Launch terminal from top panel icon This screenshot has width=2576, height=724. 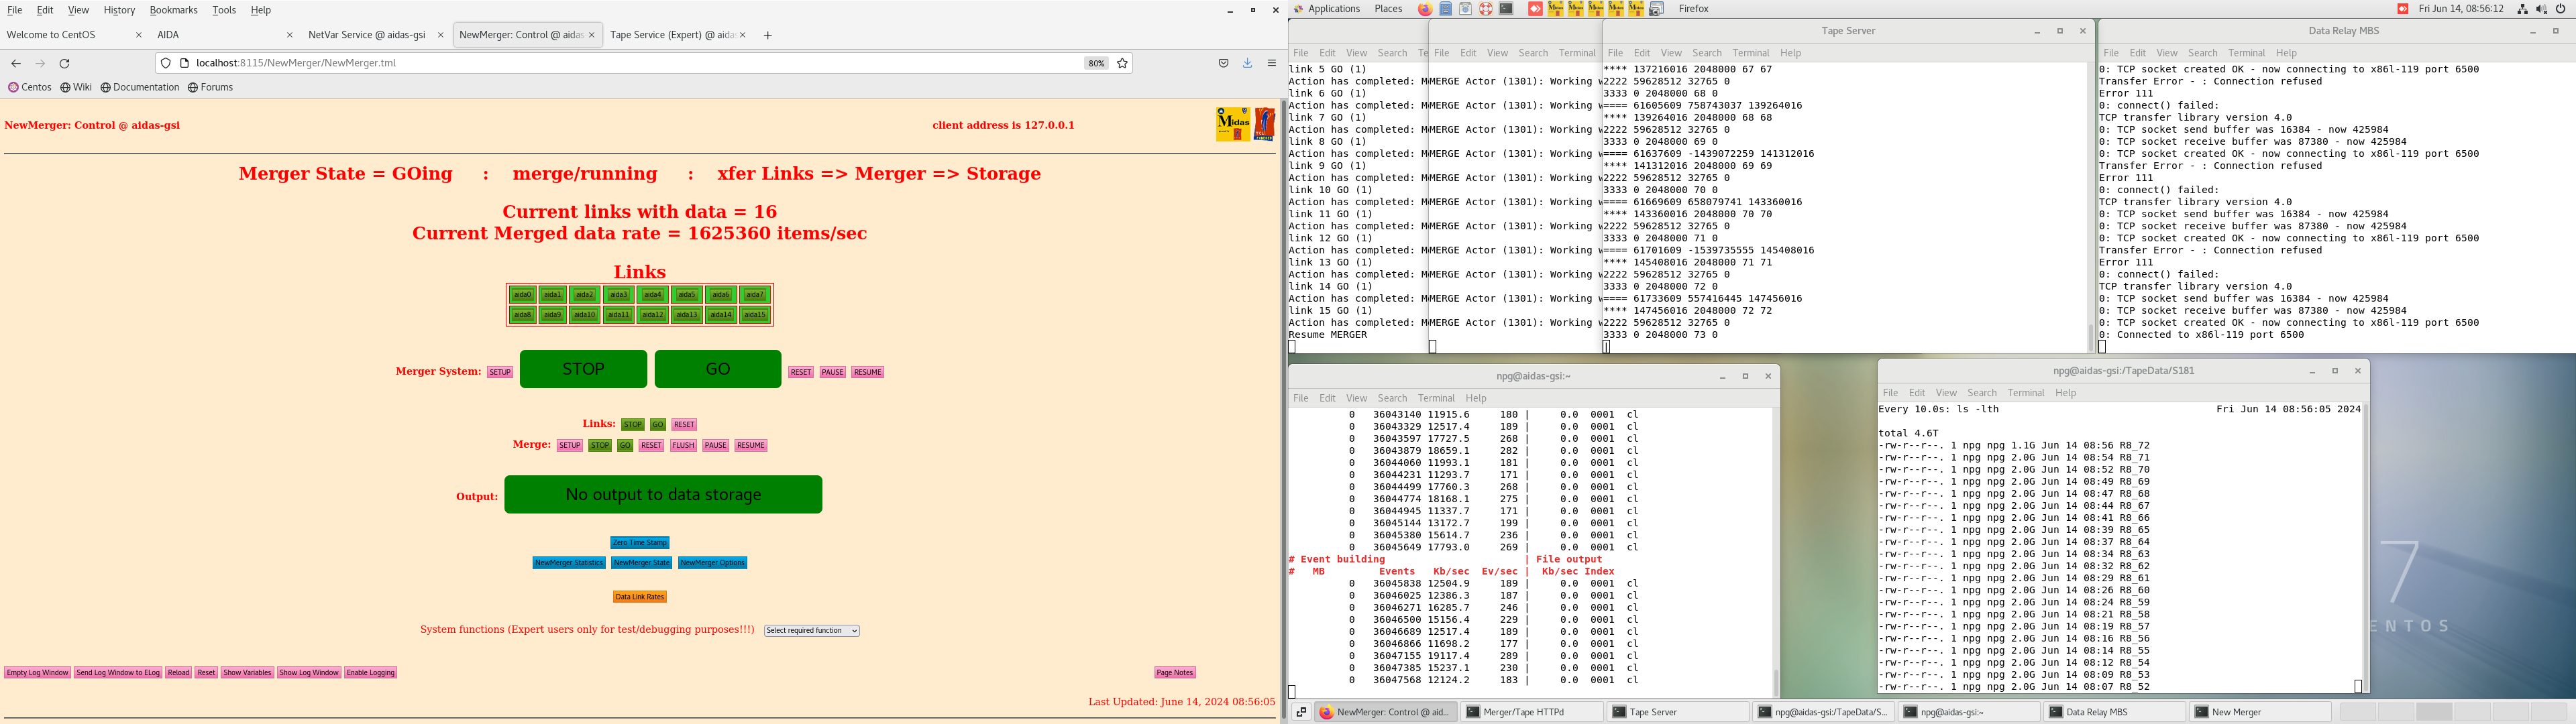click(x=1506, y=9)
